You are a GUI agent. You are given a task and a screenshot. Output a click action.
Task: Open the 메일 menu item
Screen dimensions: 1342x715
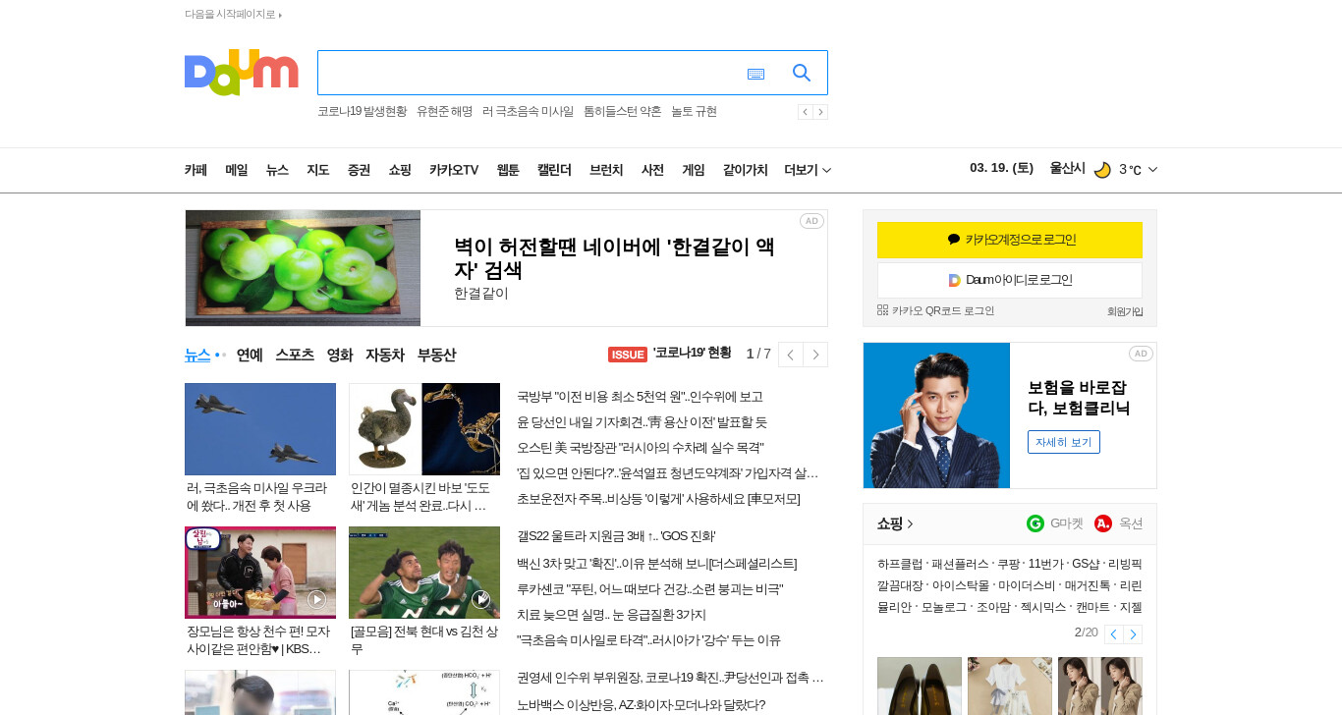click(237, 170)
